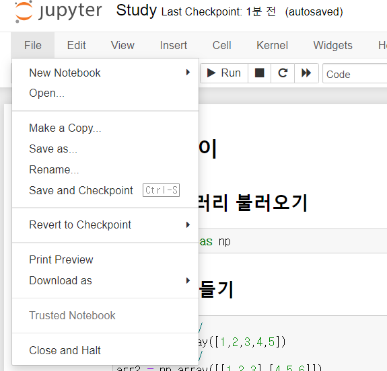Expand the New Notebook submenu arrow
The image size is (387, 371).
point(188,73)
